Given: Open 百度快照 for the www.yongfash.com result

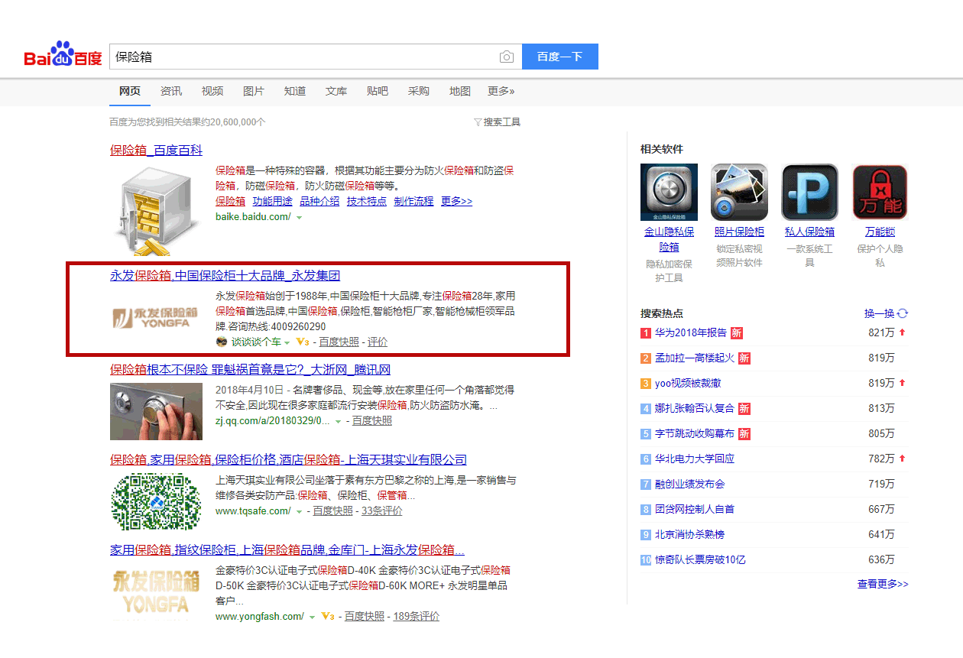Looking at the screenshot, I should (x=365, y=616).
